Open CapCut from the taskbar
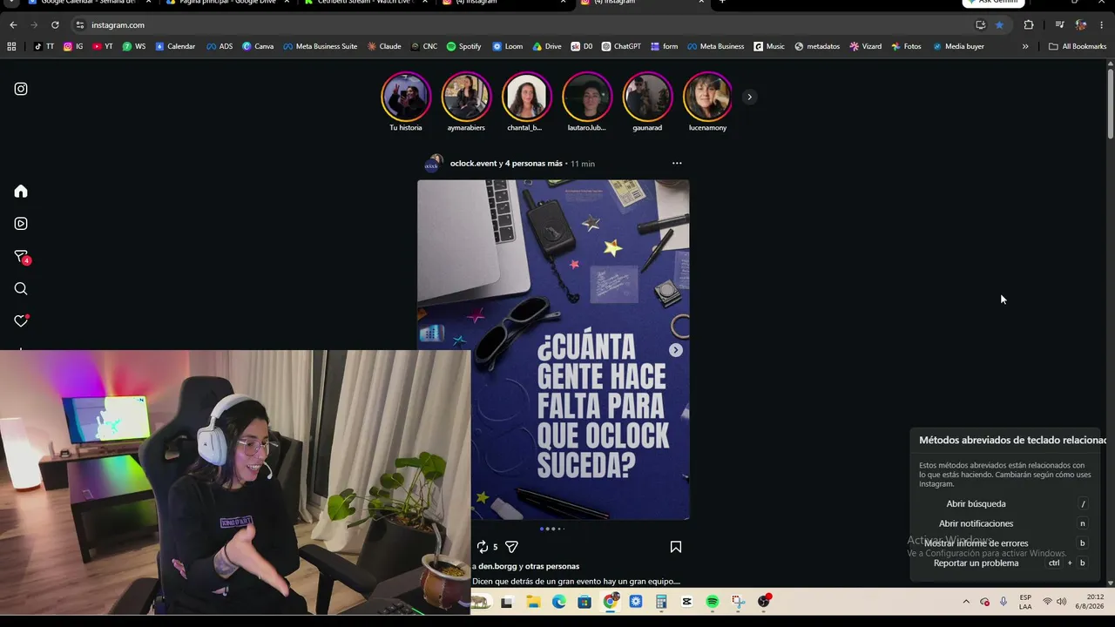This screenshot has height=627, width=1115. [686, 602]
